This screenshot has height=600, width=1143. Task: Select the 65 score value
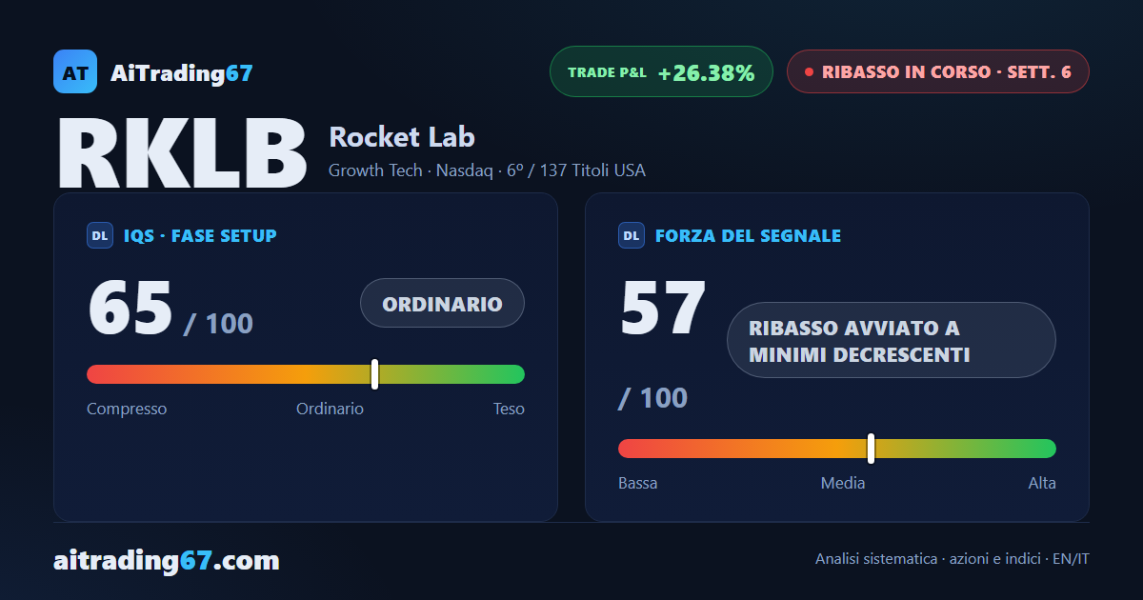point(130,309)
